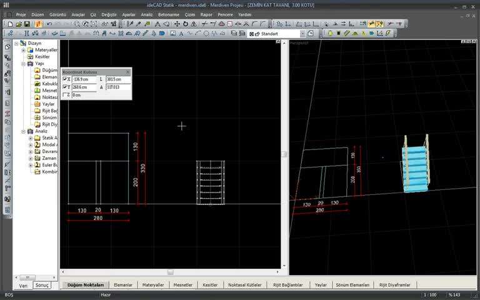
Task: Switch to the Veri tab
Action: click(23, 285)
